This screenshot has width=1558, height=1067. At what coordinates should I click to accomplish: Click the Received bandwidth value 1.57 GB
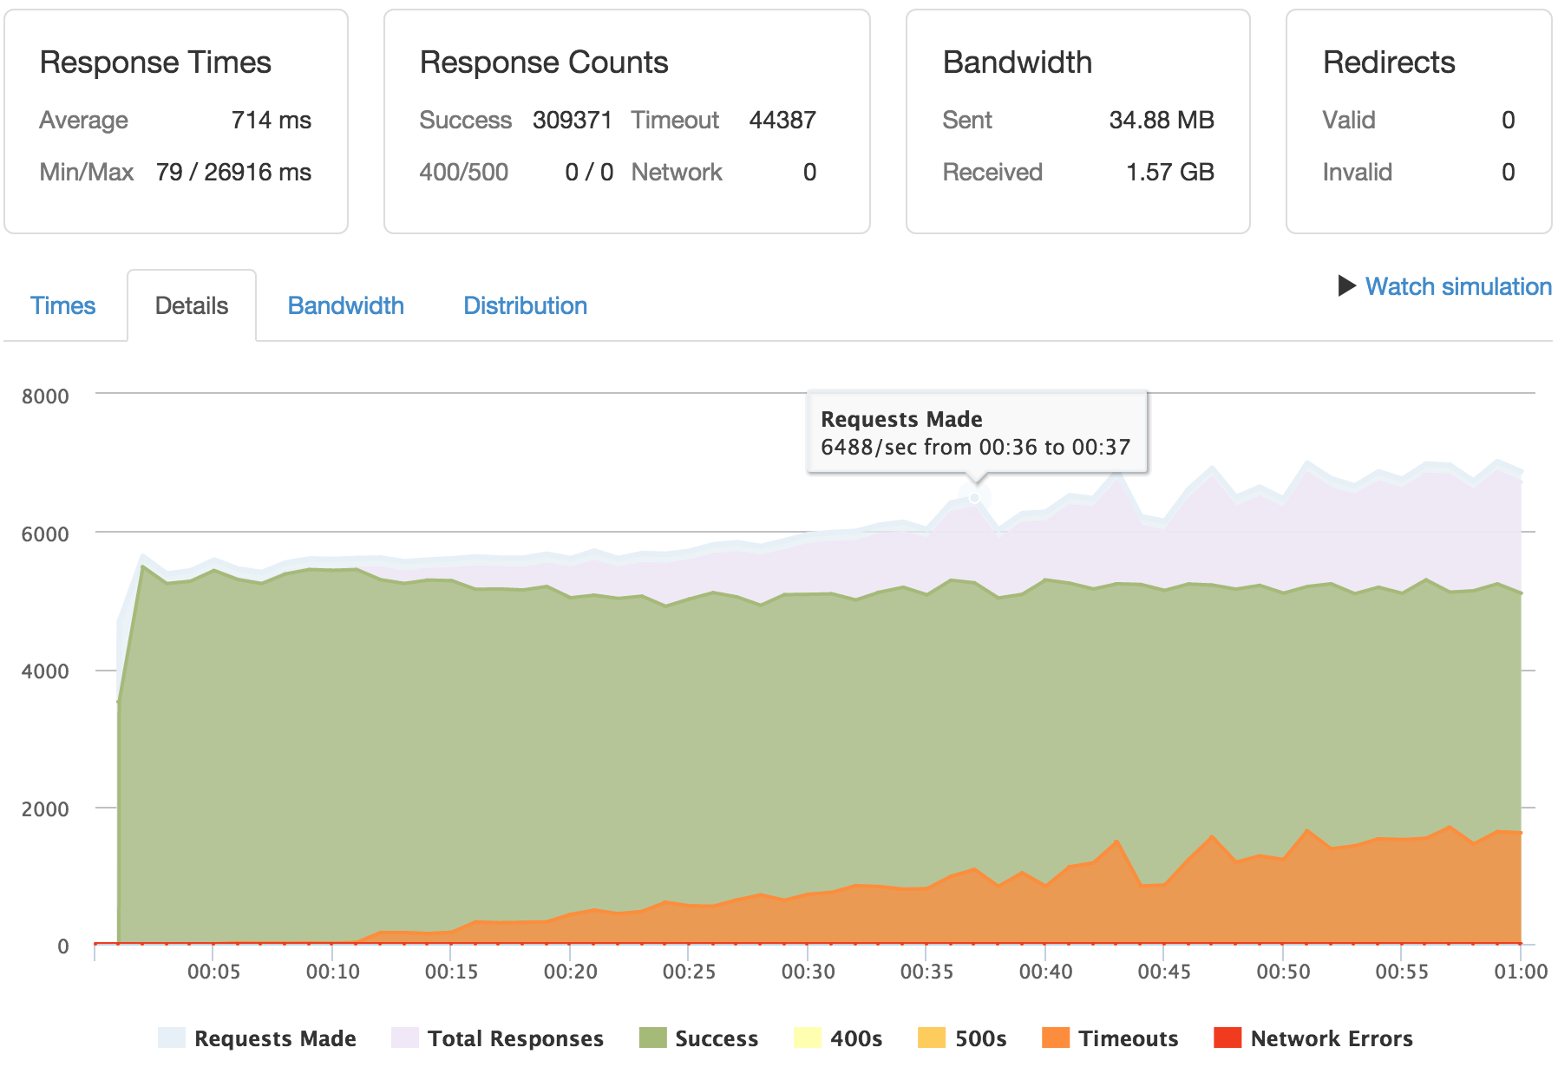tap(1170, 172)
